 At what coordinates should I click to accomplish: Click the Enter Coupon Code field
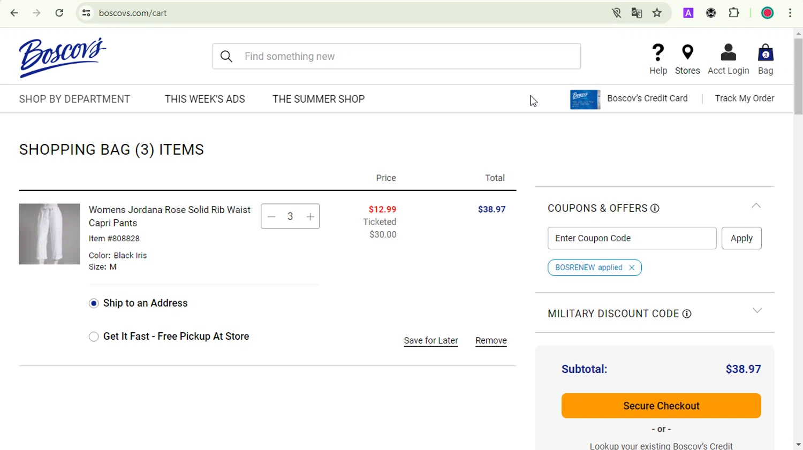pos(632,238)
